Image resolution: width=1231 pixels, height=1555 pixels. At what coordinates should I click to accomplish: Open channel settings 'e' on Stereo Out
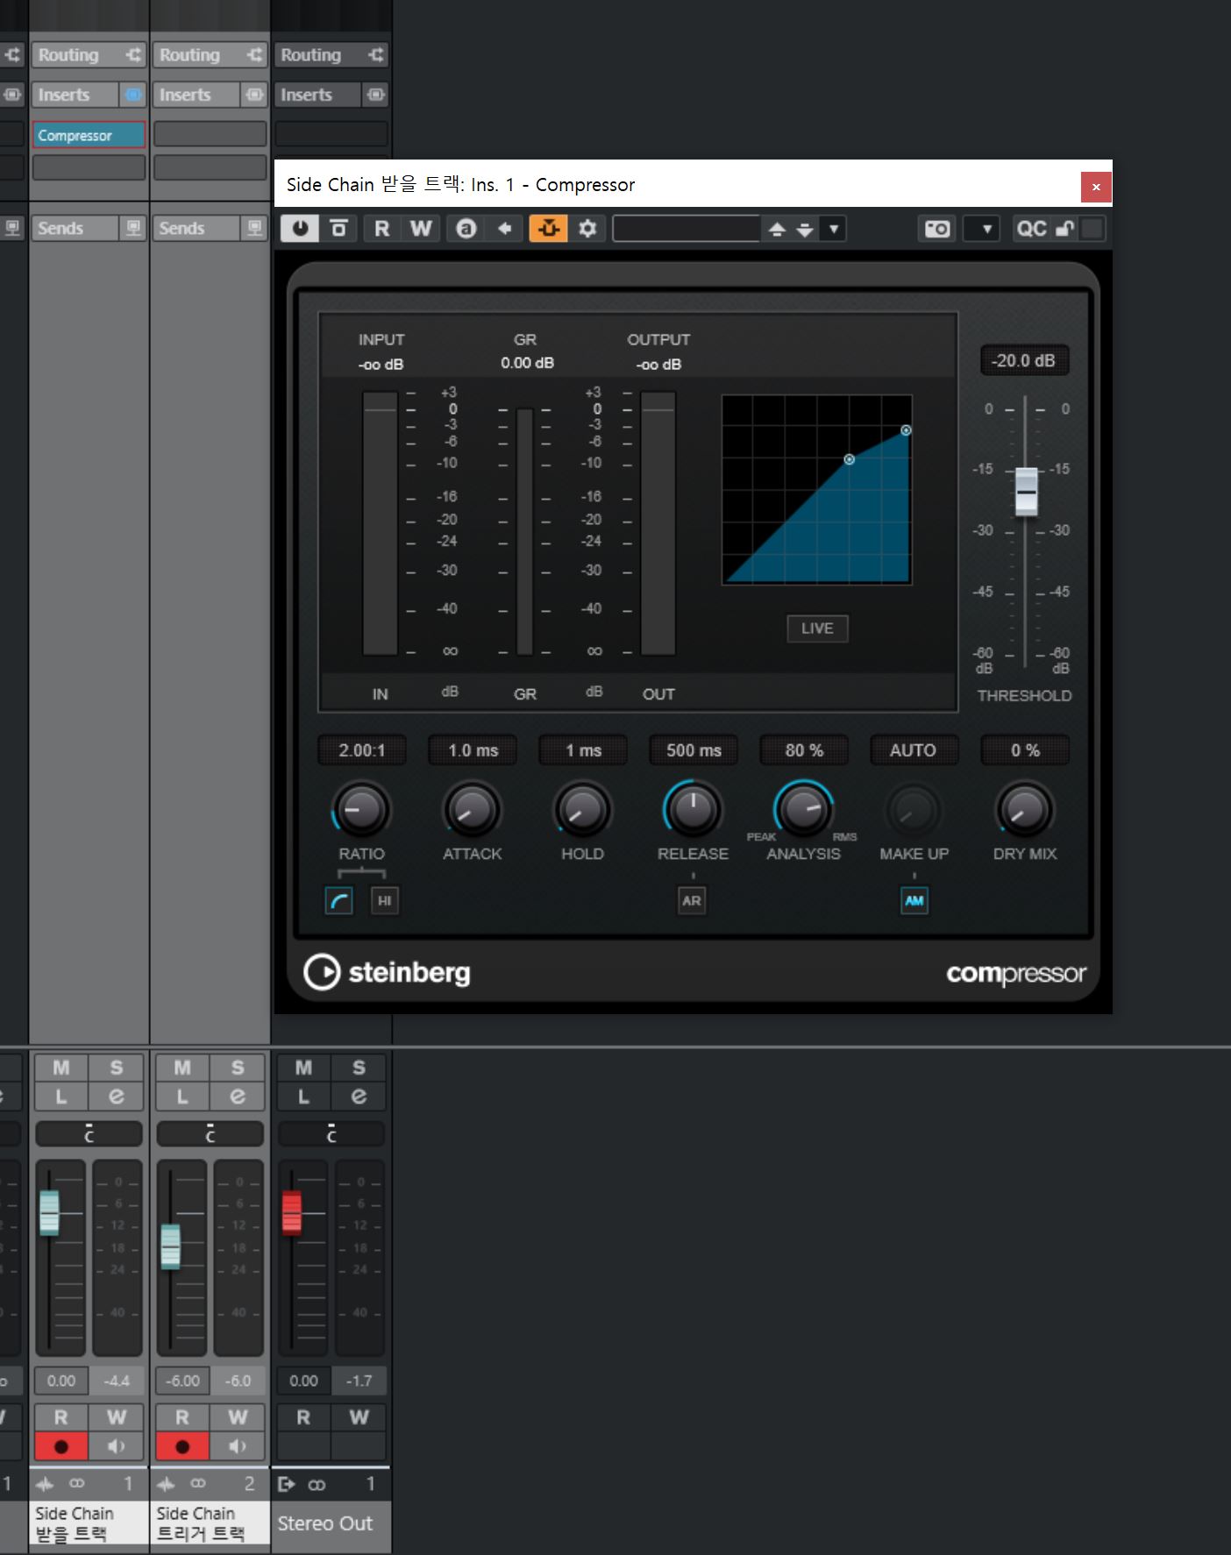pos(359,1096)
